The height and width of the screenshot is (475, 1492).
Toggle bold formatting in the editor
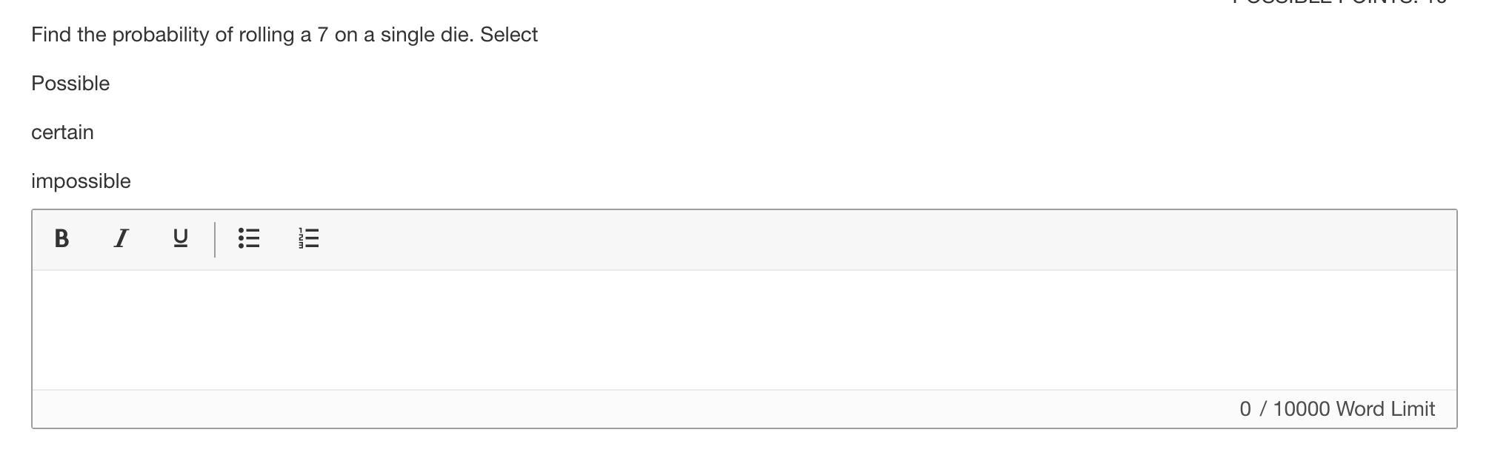pyautogui.click(x=62, y=238)
